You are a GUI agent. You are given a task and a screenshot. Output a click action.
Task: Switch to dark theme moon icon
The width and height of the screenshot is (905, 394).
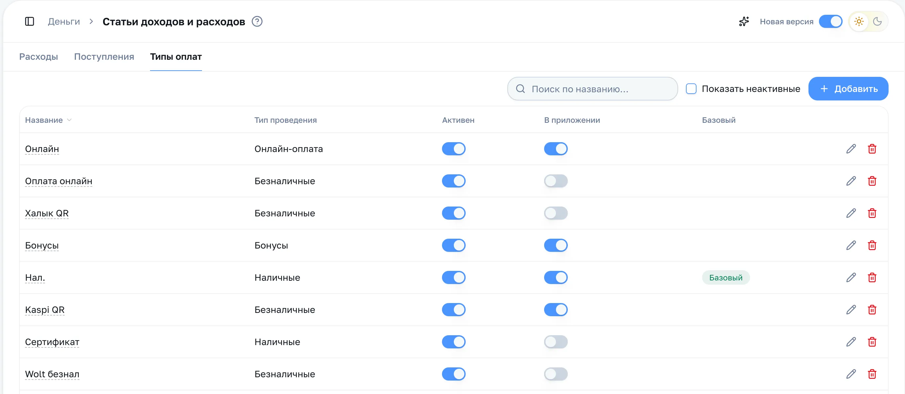(877, 21)
